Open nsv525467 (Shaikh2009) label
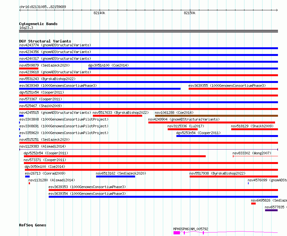The image size is (287, 236). pyautogui.click(x=41, y=106)
